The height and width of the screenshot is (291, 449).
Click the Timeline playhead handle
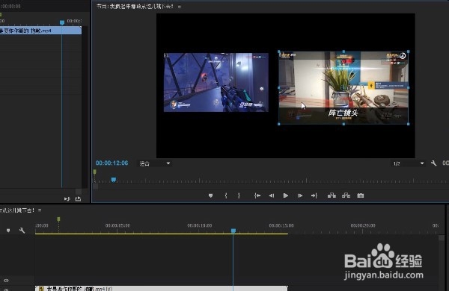233,231
